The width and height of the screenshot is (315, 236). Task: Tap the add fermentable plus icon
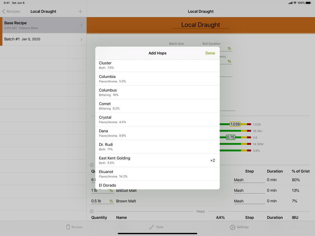(x=92, y=165)
